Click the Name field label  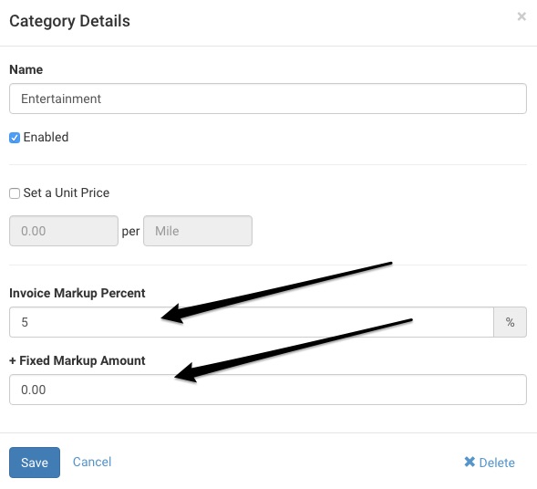26,69
